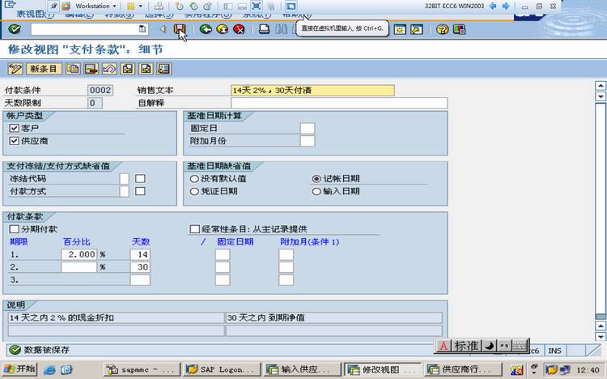
Task: Open help via yellow question mark icon
Action: 442,29
